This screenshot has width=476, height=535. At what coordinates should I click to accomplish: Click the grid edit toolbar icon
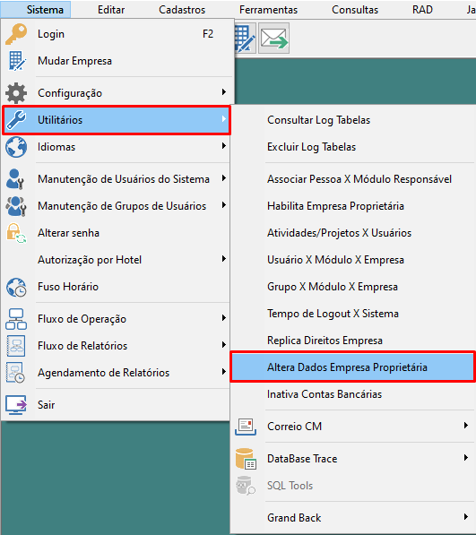click(245, 39)
